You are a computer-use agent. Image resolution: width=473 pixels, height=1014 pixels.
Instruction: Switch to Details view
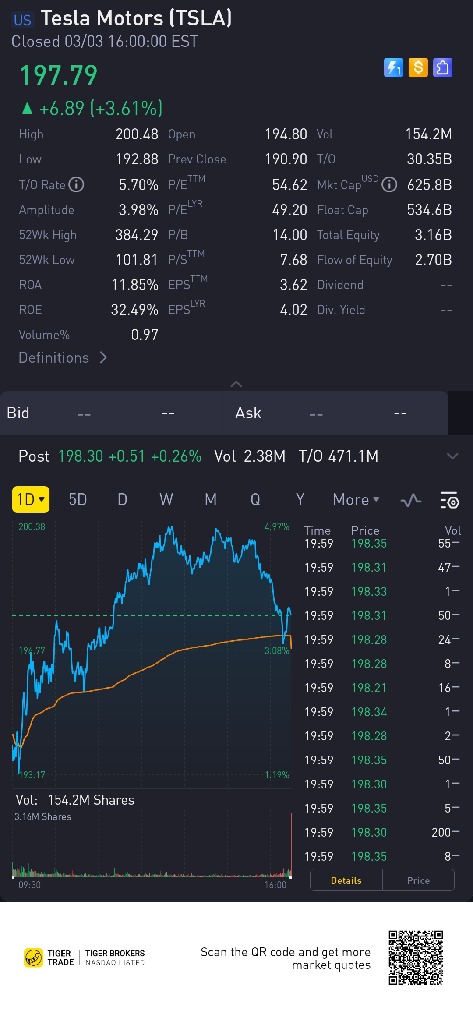coord(346,880)
